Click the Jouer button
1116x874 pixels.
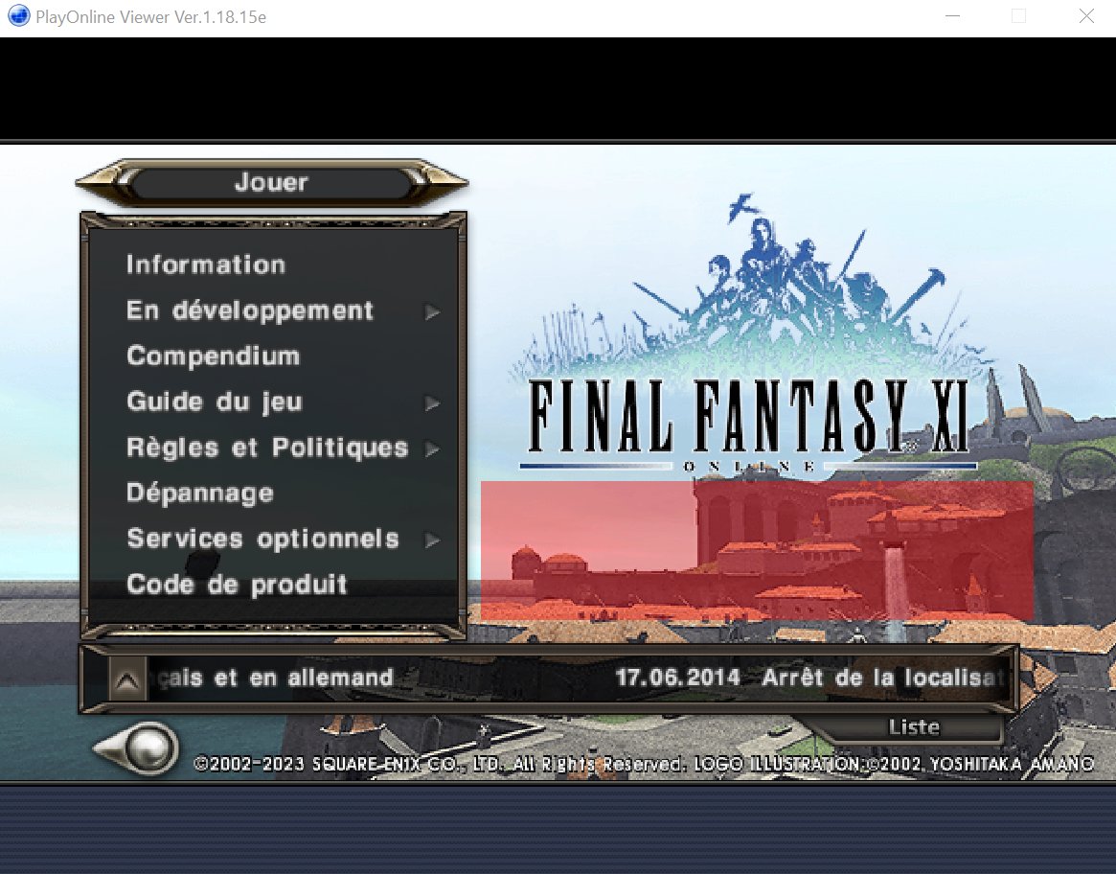271,183
